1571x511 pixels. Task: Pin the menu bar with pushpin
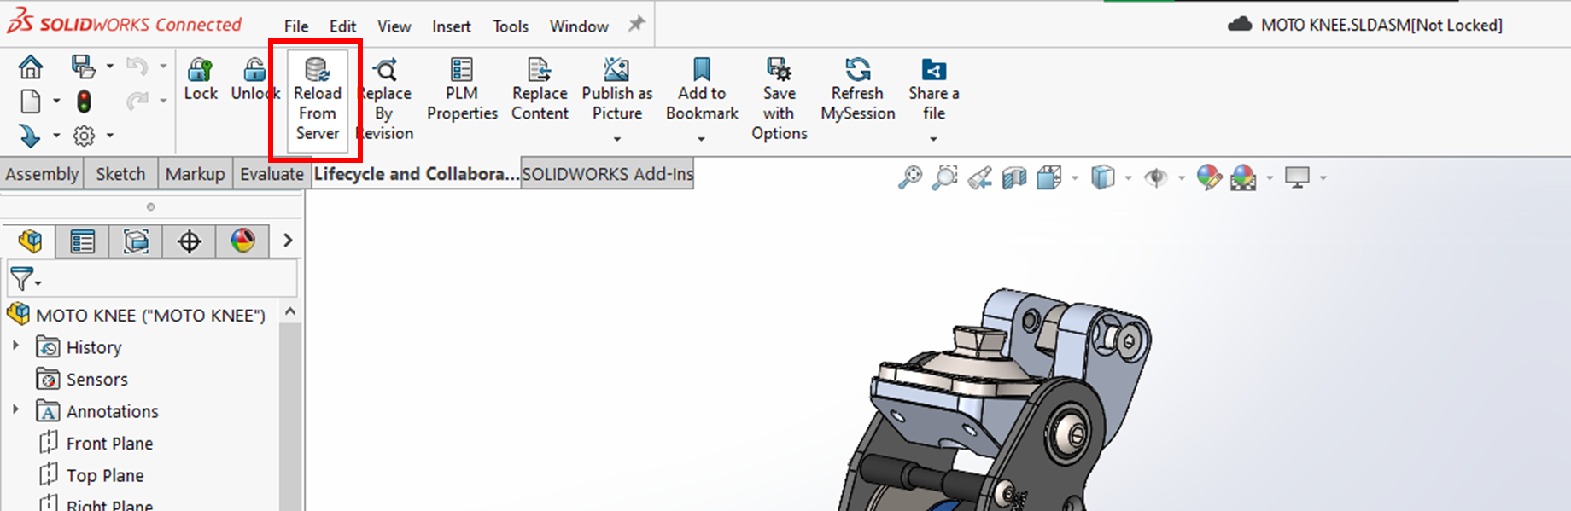click(636, 25)
